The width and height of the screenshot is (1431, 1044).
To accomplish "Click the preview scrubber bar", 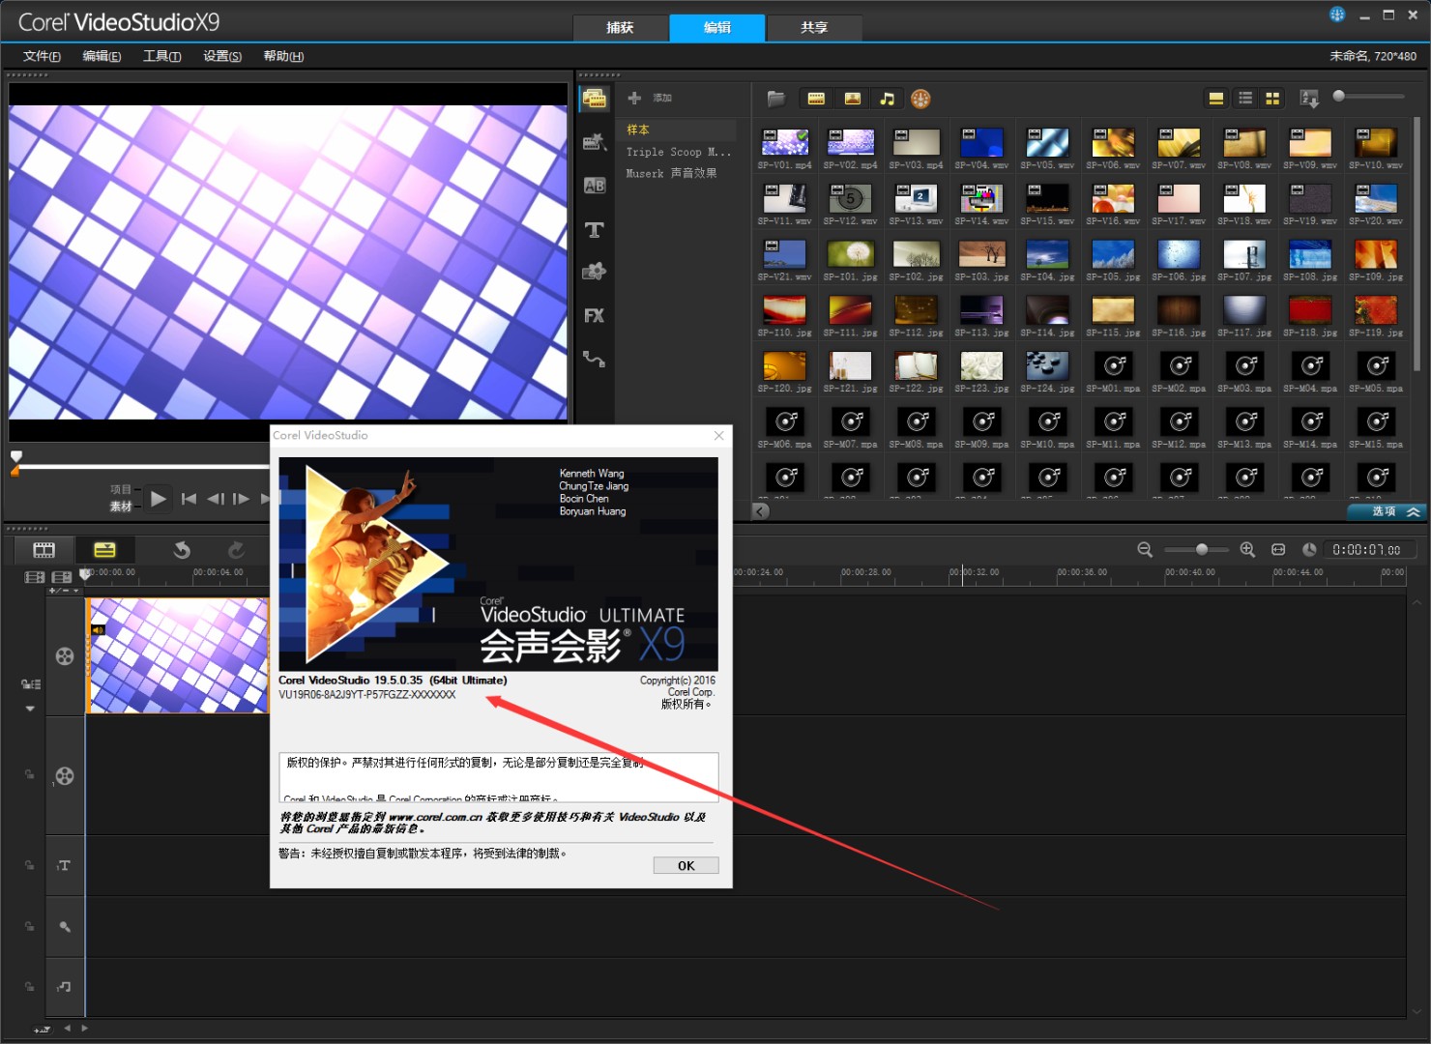I will point(143,468).
